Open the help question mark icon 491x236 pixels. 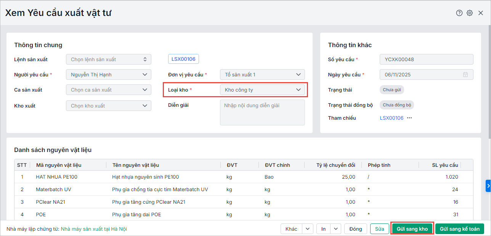(x=459, y=13)
